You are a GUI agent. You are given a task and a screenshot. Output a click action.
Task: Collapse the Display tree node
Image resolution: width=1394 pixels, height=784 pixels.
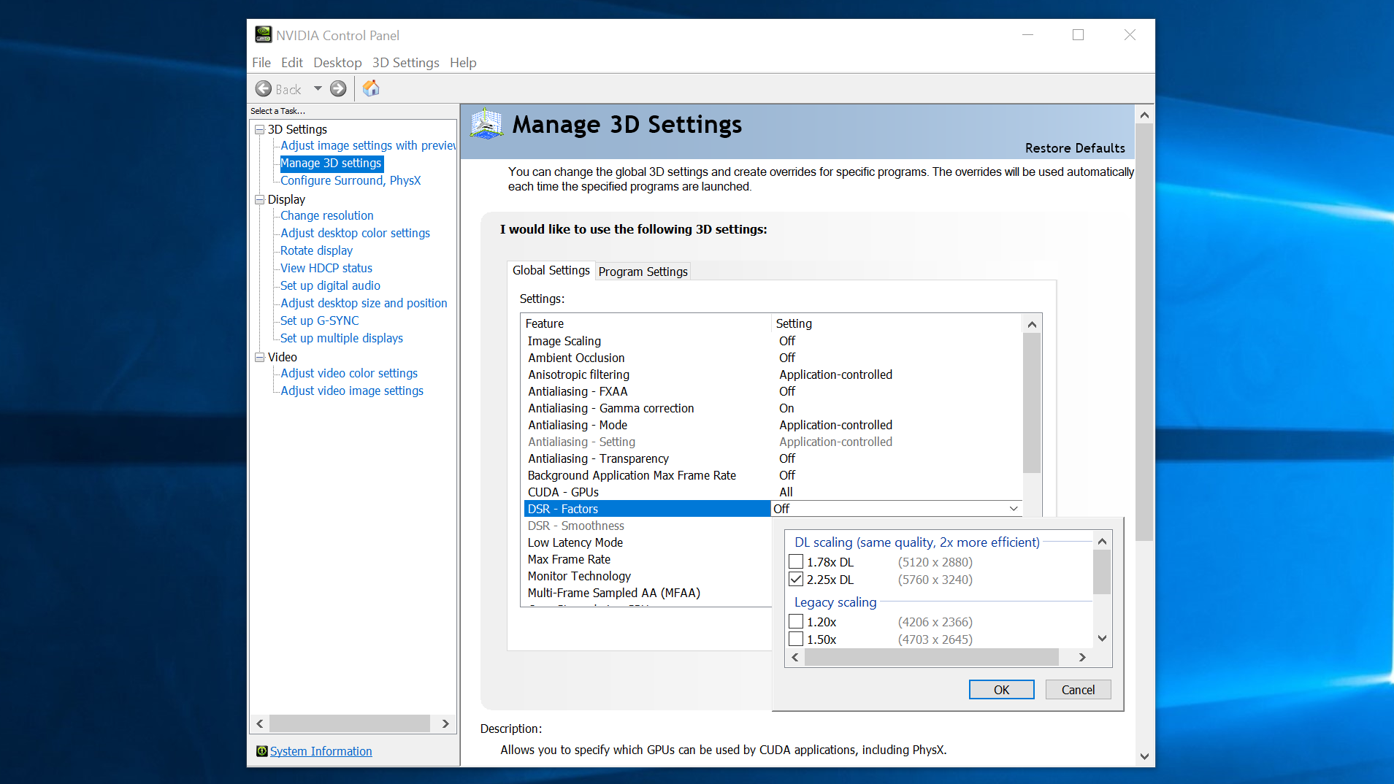pos(259,200)
